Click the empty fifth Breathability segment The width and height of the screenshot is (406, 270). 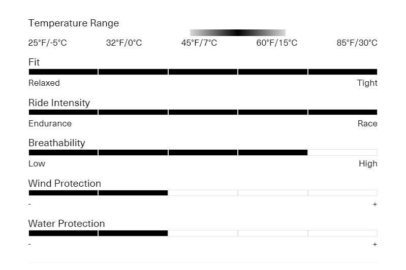click(x=343, y=152)
